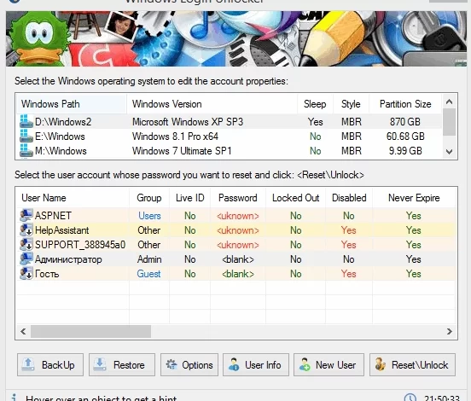Click the drive icon beside M:\Windows
The image size is (471, 401).
pos(26,150)
